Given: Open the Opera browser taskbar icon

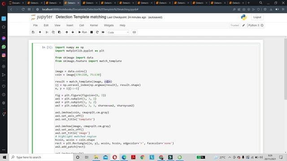Looking at the screenshot, I should [x=115, y=157].
